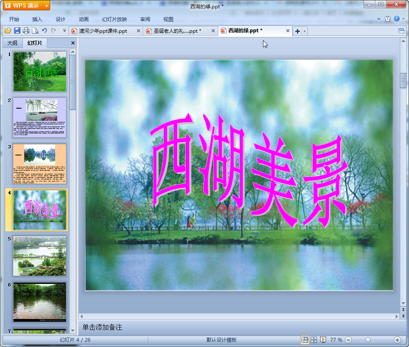
Task: Click the thumbnail pane scroll down arrow
Action: 73,330
